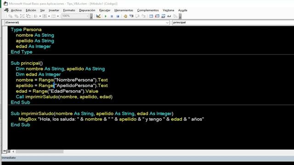Screen dimensions: 294x165
Task: Toggle a breakpoint with the hand icon
Action: coord(125,16)
